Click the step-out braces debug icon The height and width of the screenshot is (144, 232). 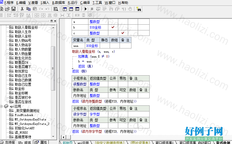point(117,9)
